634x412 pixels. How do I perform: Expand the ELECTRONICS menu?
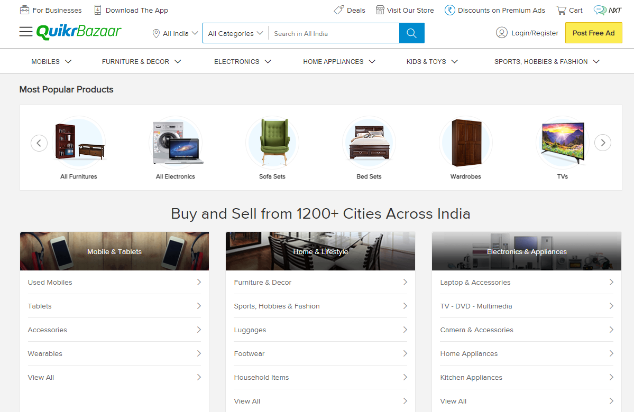pyautogui.click(x=243, y=61)
